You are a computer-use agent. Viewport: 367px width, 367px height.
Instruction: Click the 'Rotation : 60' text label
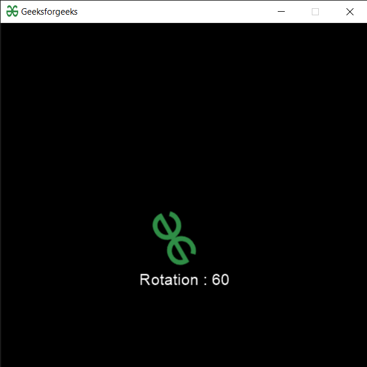[184, 280]
